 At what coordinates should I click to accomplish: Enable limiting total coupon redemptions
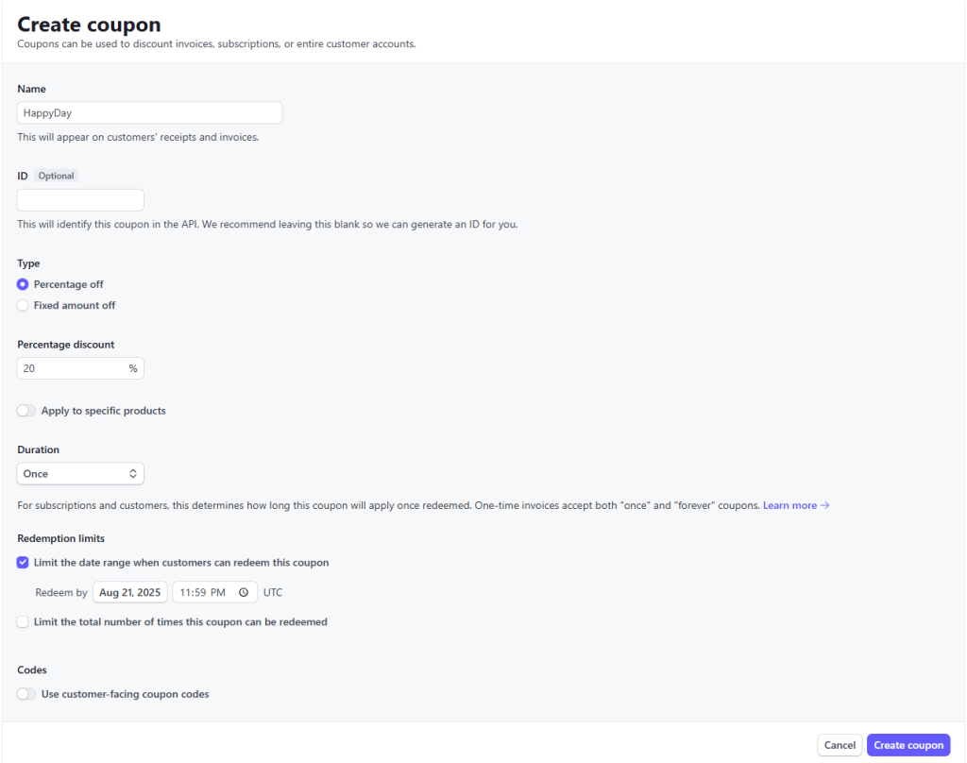coord(22,621)
